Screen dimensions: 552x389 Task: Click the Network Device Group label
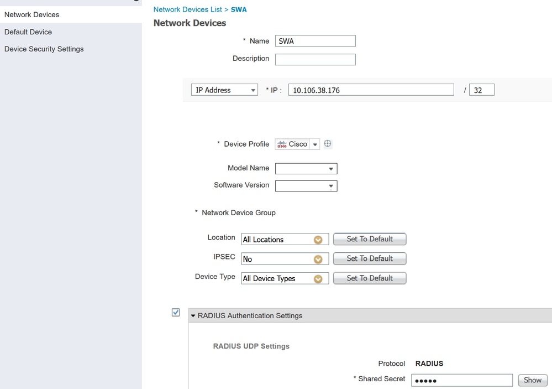[238, 212]
